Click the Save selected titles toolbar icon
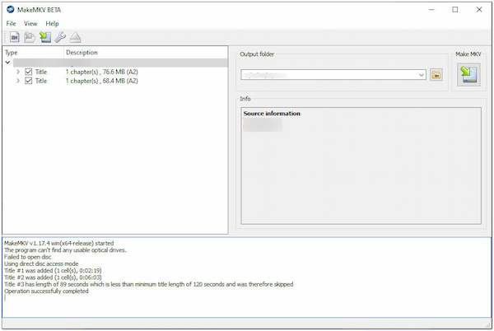 [x=45, y=37]
